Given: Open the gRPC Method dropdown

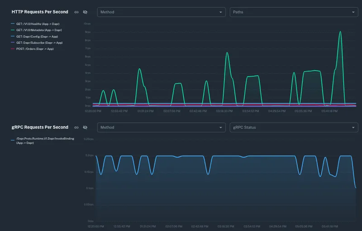Looking at the screenshot, I should (x=162, y=128).
